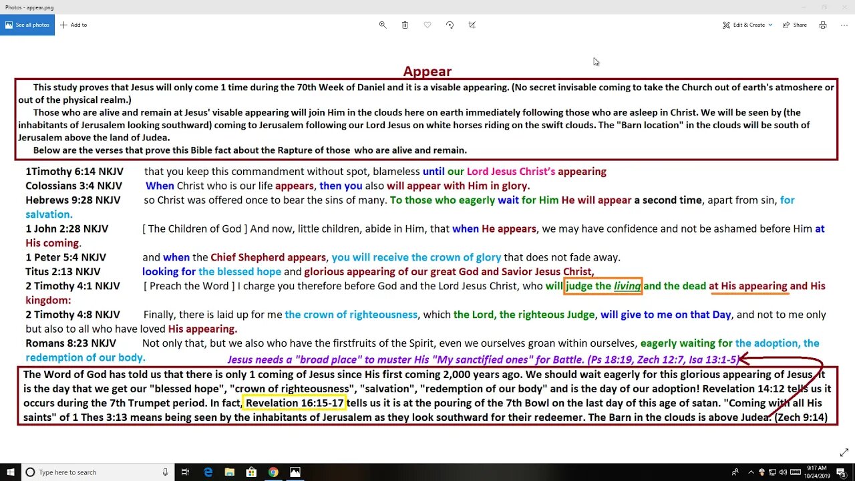Click the Photos app taskbar icon
Viewport: 855px width, 481px height.
295,472
